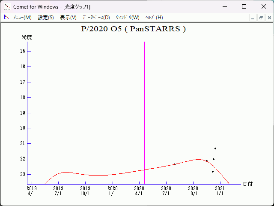Screen dimensions: 274x206
Task: Close the Comet for Windows application
Action: [263, 6]
